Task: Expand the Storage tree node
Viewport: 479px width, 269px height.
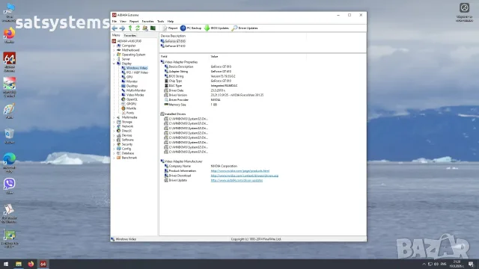Action: tap(115, 122)
